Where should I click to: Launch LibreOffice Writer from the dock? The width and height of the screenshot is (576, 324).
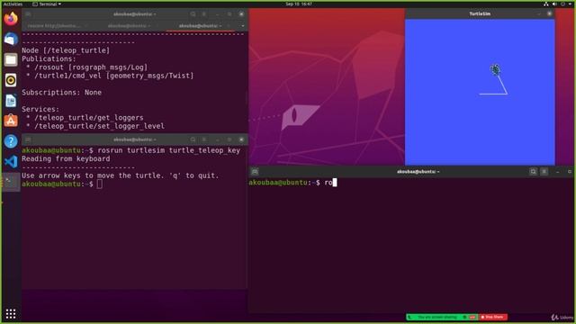click(11, 100)
